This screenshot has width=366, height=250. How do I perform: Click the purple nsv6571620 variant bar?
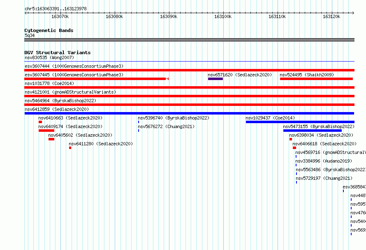[215, 79]
